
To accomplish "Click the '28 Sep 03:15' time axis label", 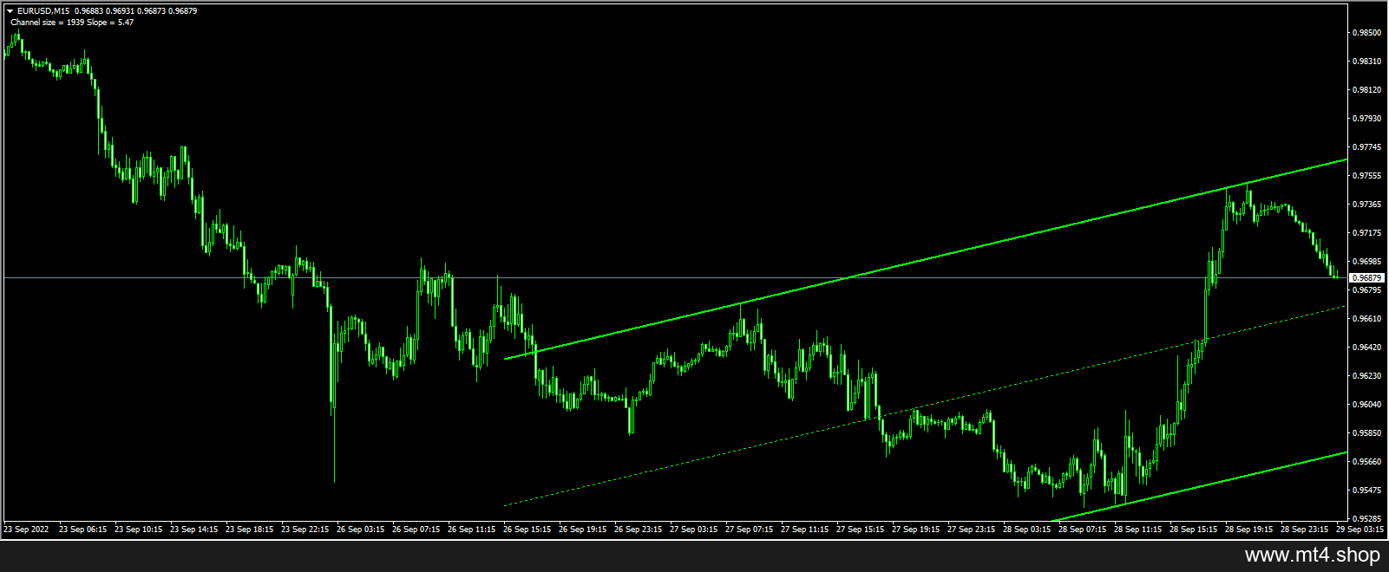I will pyautogui.click(x=1026, y=529).
